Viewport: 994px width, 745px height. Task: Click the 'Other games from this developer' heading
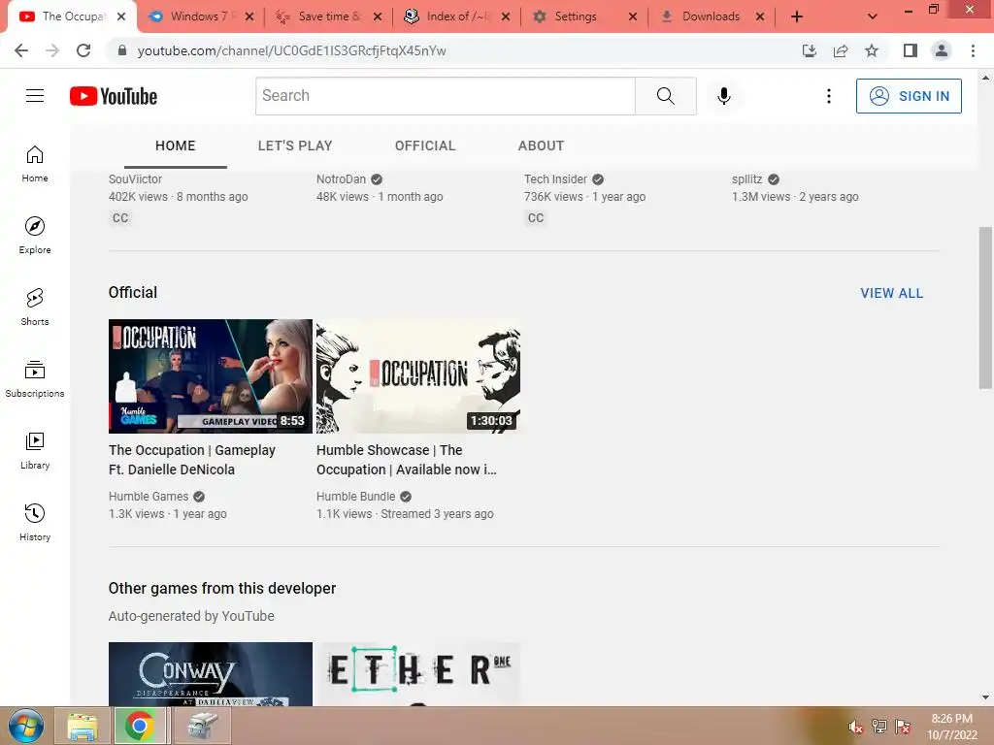tap(222, 589)
